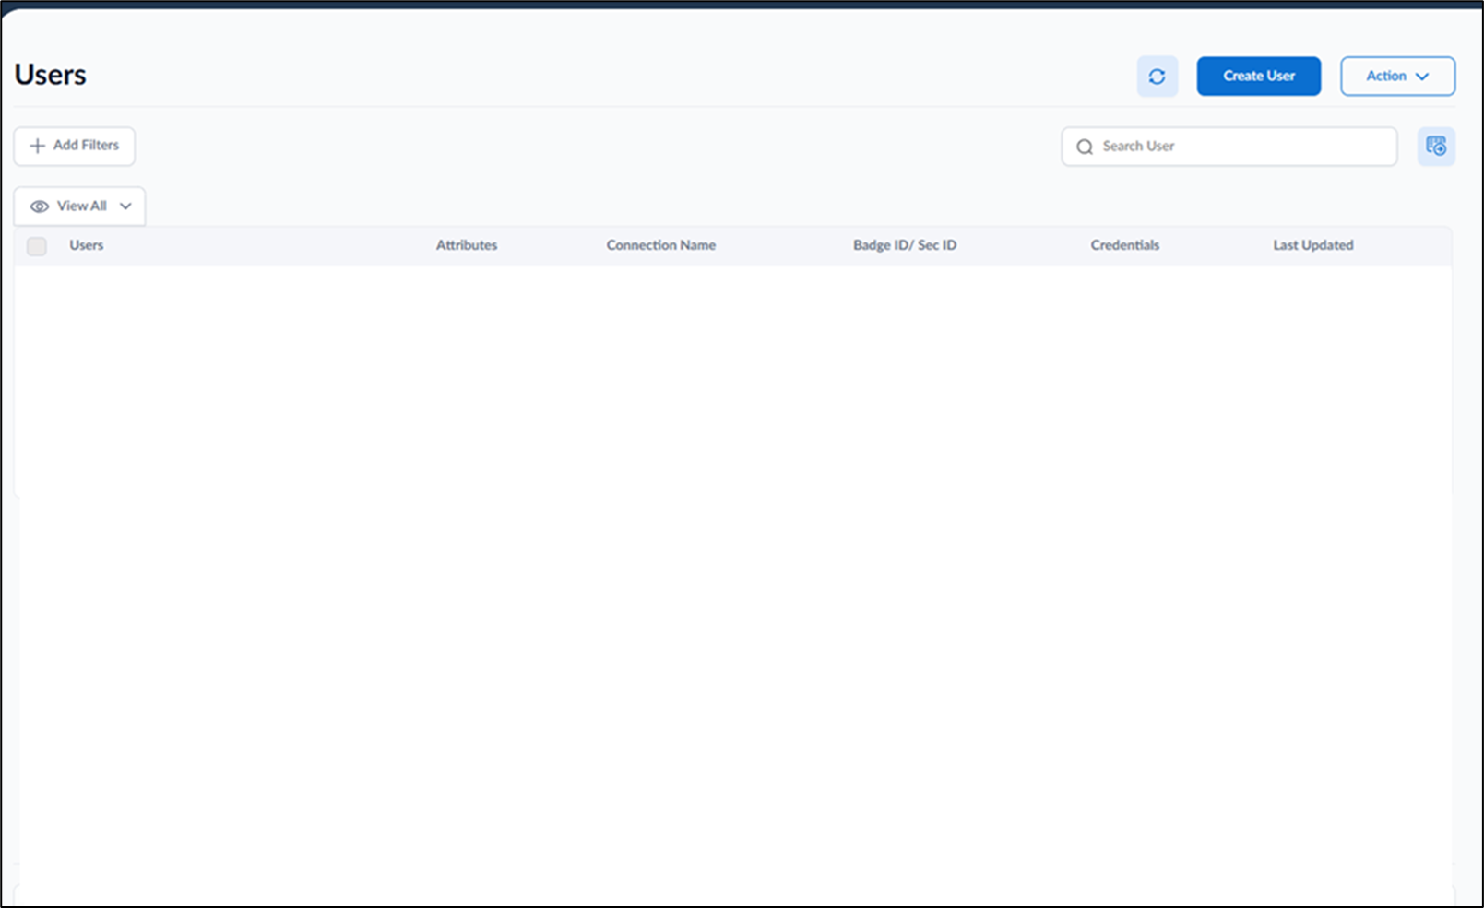Click the Create User button

1259,77
